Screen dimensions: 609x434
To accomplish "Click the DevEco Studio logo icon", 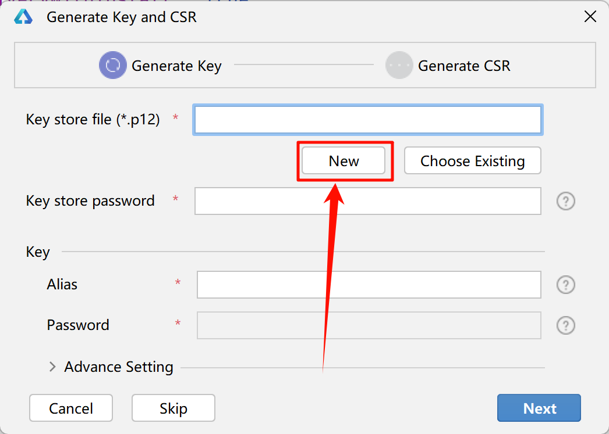I will [x=23, y=17].
